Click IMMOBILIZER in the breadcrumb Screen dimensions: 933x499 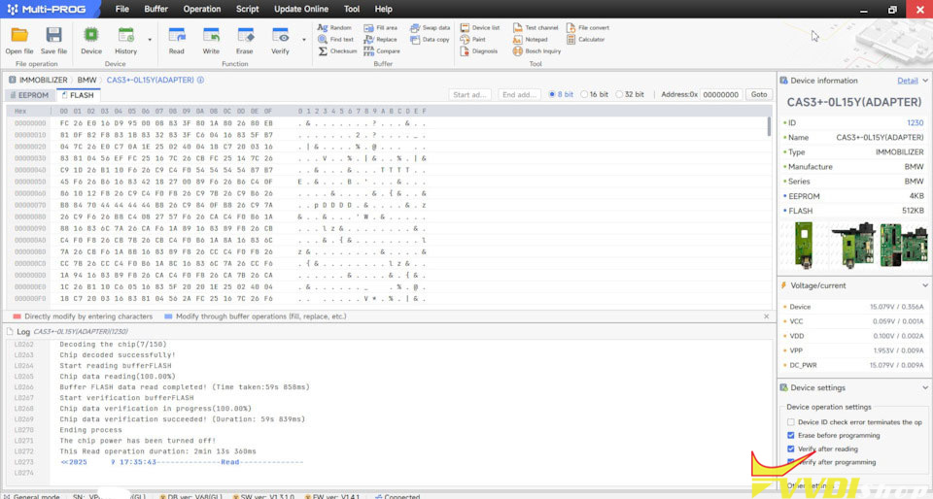pyautogui.click(x=44, y=80)
